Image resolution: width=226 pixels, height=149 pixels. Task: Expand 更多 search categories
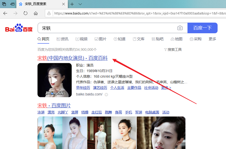pyautogui.click(x=212, y=39)
